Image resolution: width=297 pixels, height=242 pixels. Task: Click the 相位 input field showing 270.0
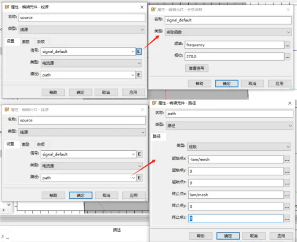234,57
